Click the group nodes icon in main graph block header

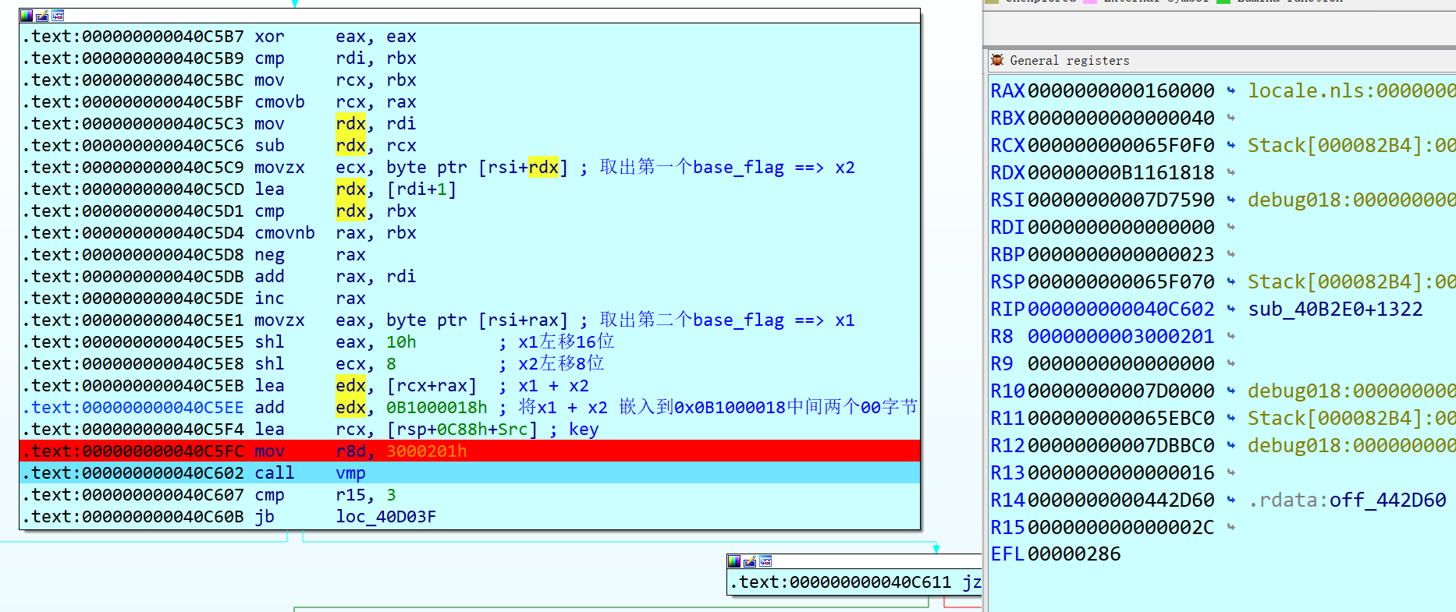pyautogui.click(x=58, y=16)
